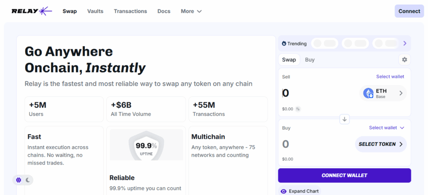
Task: Click the Trending flame icon
Action: pos(284,43)
